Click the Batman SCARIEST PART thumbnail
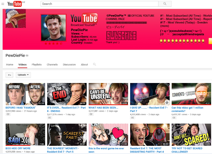Screen dimensions: 212x154 (67, 135)
